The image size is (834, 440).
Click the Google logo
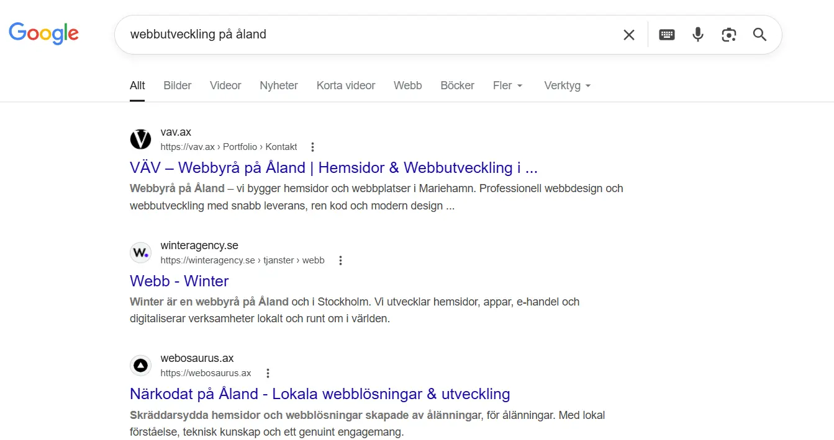43,34
